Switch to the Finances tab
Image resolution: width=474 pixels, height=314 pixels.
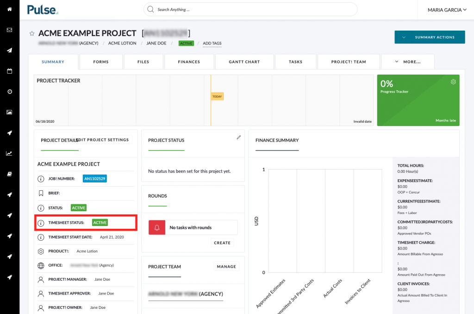click(189, 62)
